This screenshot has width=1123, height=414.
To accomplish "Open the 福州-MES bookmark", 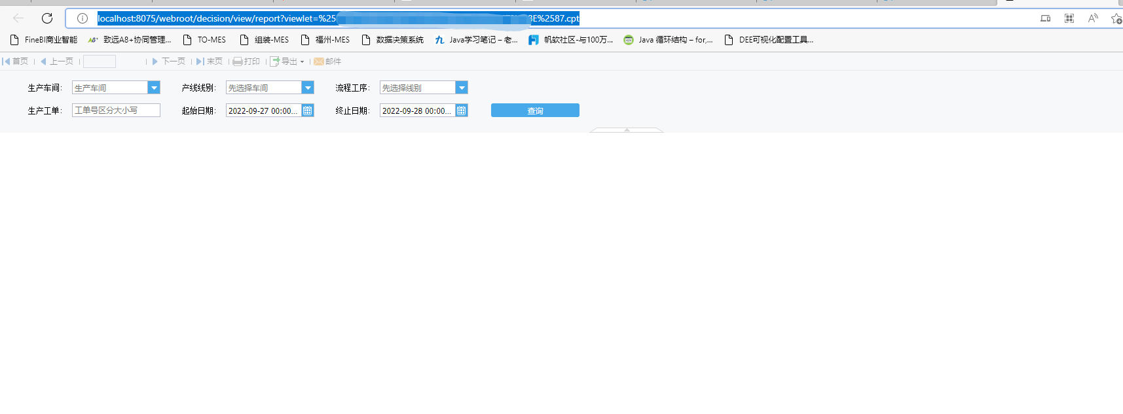I will [325, 40].
